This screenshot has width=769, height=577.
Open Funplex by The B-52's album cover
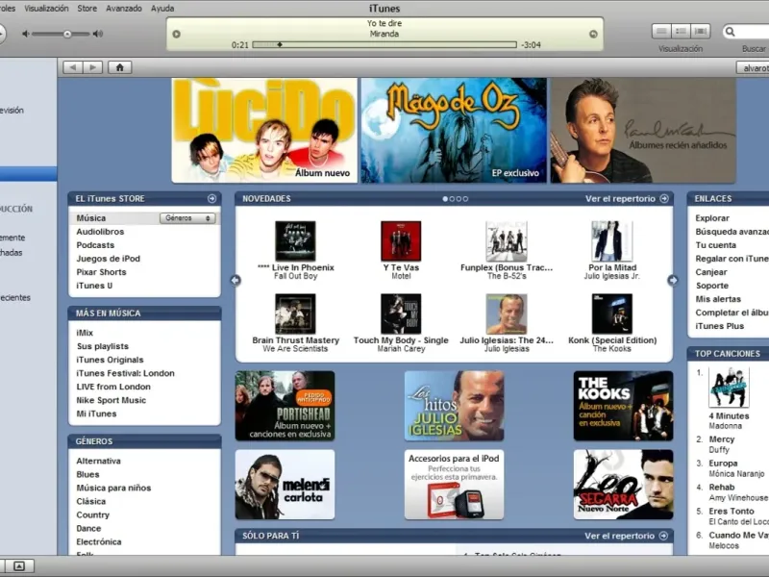coord(507,241)
